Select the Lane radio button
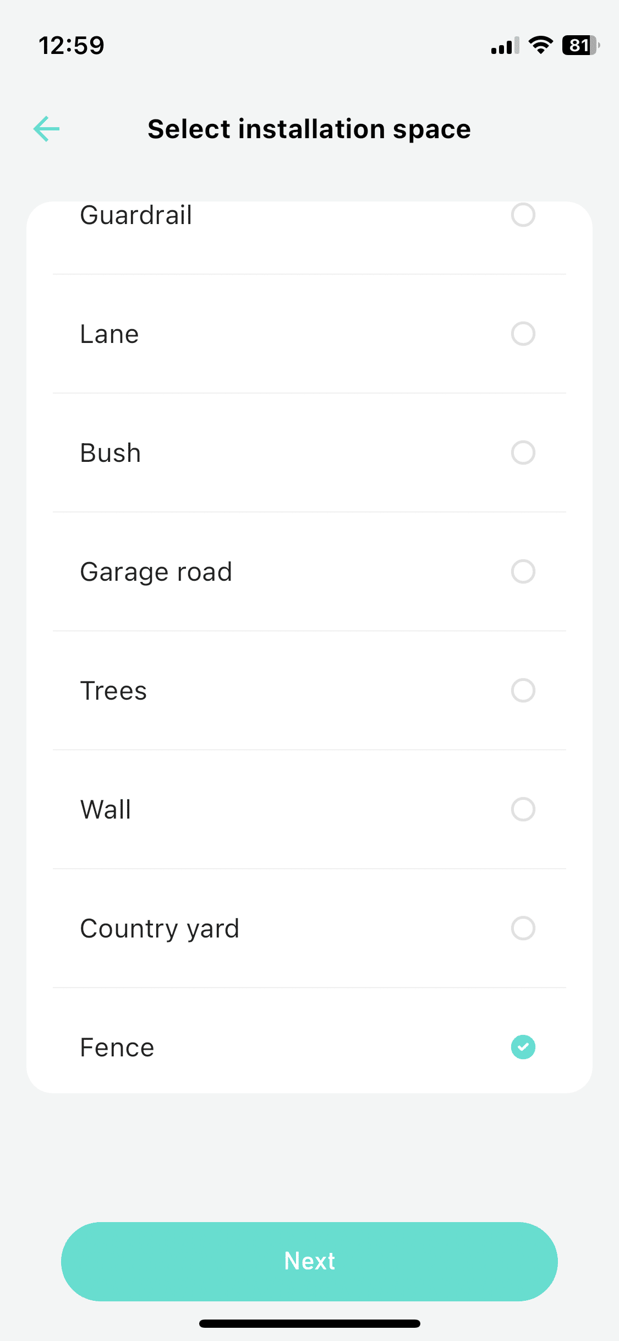Image resolution: width=619 pixels, height=1341 pixels. 523,334
